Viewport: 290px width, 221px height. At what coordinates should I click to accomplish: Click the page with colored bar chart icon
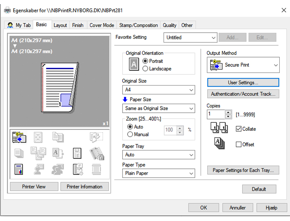pos(18,169)
